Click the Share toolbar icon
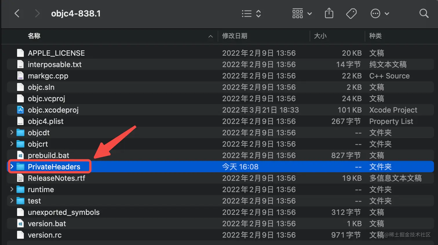Screen dimensions: 438x245 329,13
